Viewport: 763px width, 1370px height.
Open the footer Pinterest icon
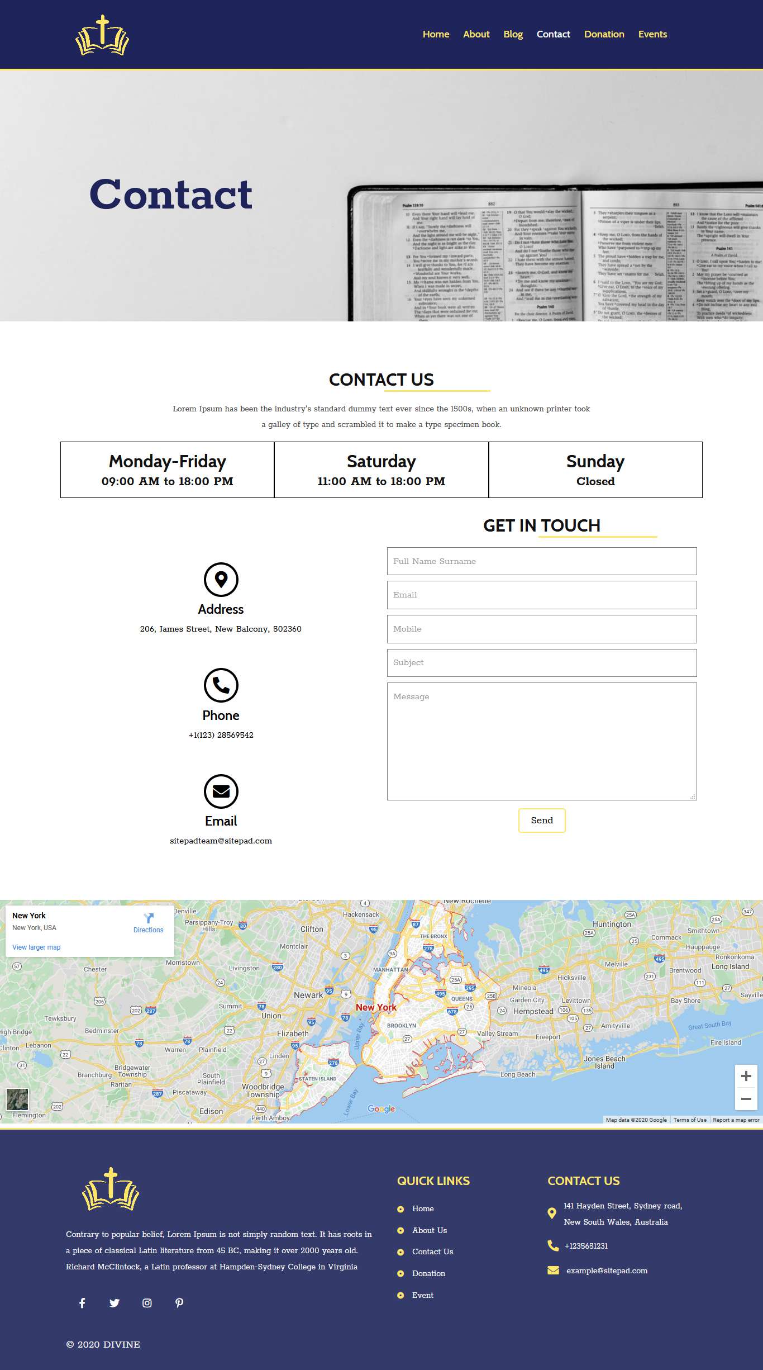click(x=179, y=1303)
